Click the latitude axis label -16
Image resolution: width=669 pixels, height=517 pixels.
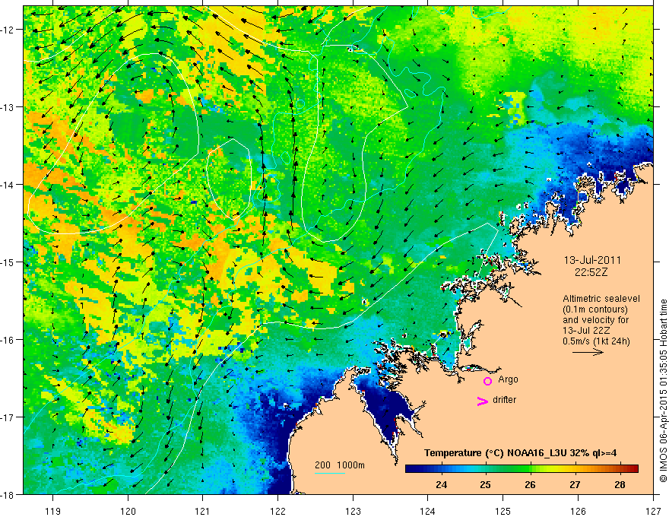coord(8,340)
